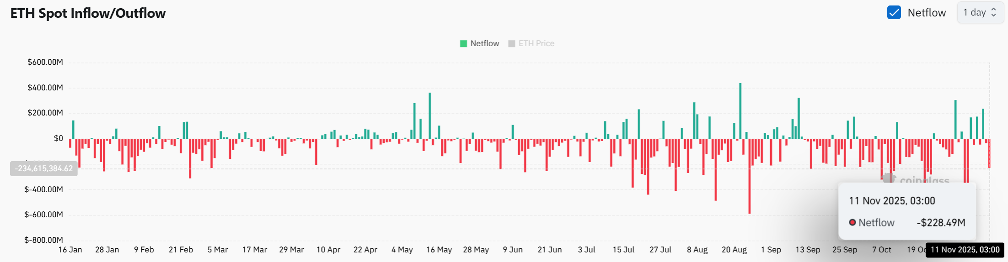Image resolution: width=1008 pixels, height=262 pixels.
Task: Click the black "11 Nov 2025, 03:00" axis label
Action: (x=965, y=250)
